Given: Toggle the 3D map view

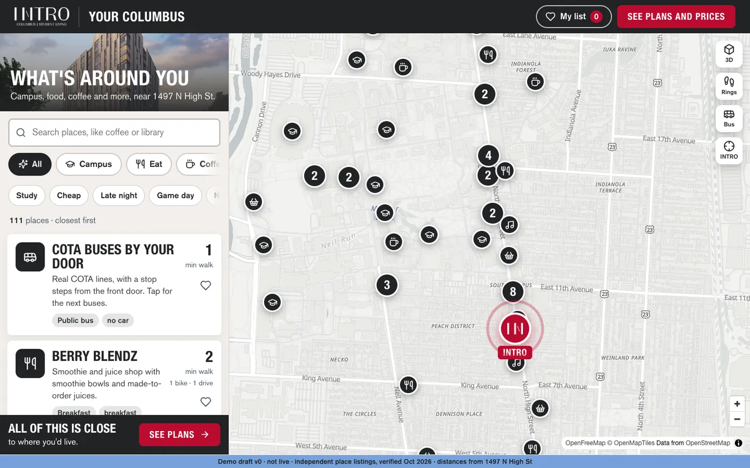Looking at the screenshot, I should point(729,53).
